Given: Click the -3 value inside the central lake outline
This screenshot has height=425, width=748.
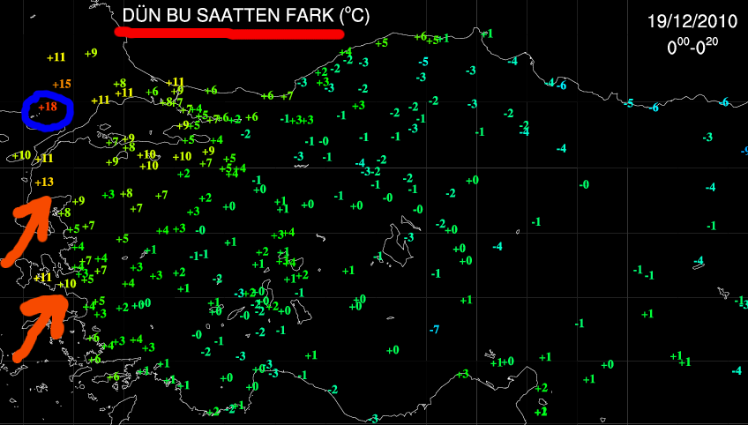Looking at the screenshot, I should [x=407, y=238].
